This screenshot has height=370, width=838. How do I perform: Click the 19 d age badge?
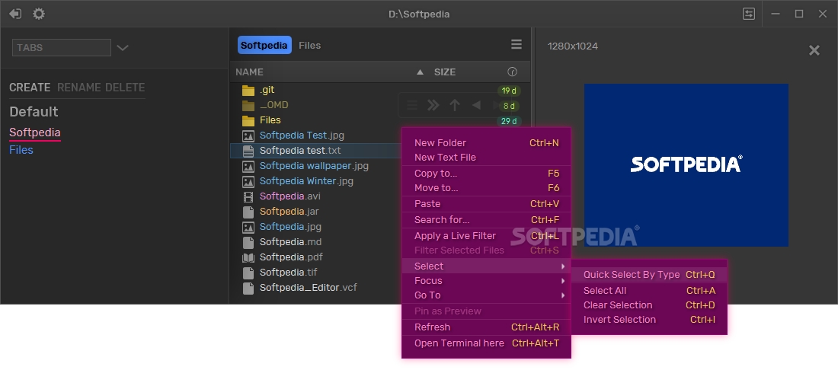click(509, 91)
